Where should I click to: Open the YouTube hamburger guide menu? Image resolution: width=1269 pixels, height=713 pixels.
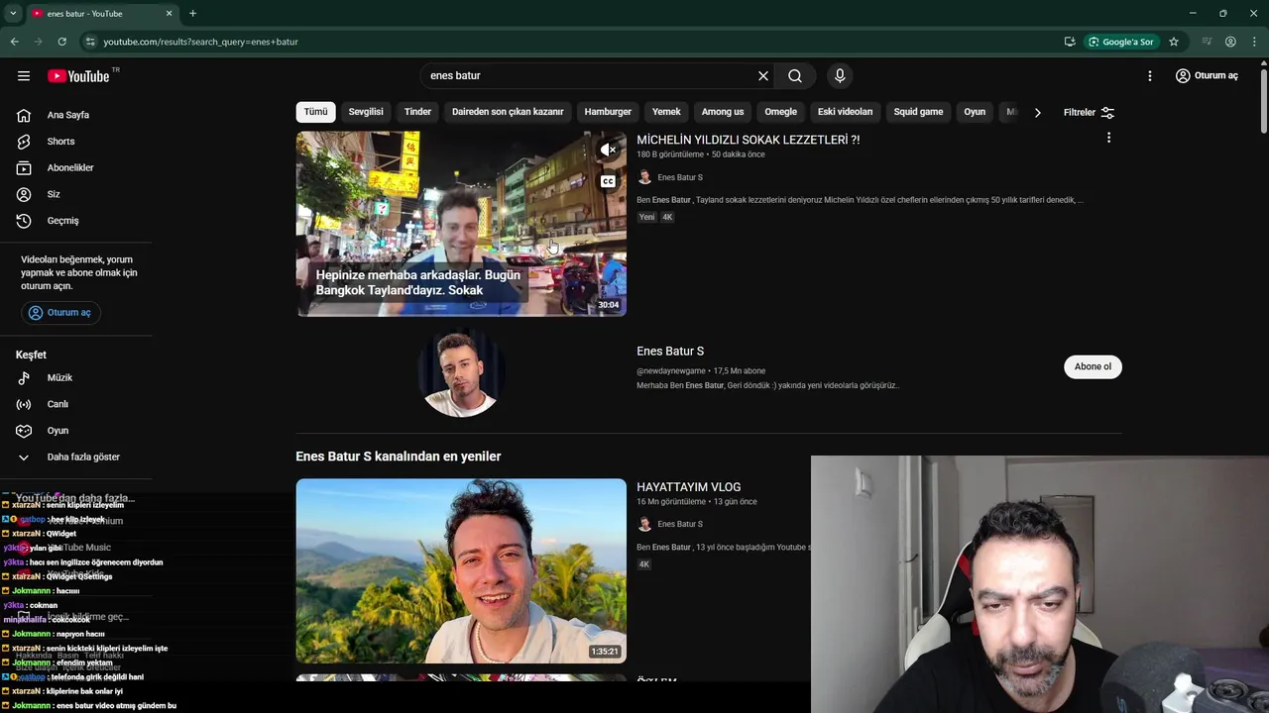click(x=24, y=76)
